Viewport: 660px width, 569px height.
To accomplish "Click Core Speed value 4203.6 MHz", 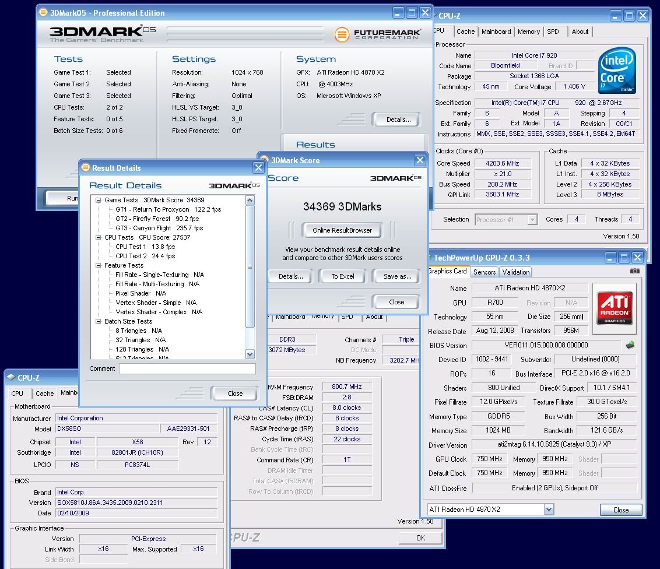I will 502,163.
